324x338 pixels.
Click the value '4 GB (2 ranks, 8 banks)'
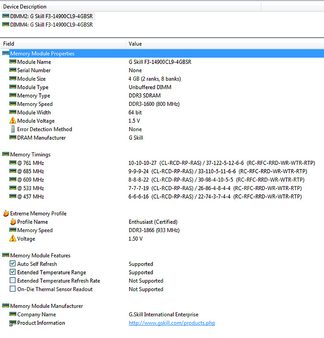click(x=154, y=79)
